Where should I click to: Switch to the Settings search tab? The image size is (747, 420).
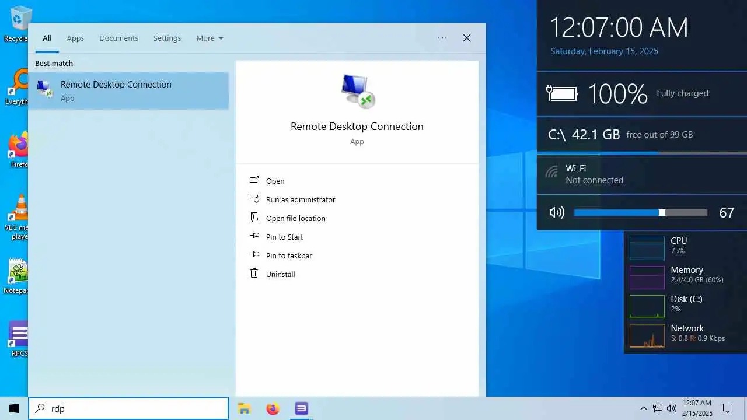167,38
